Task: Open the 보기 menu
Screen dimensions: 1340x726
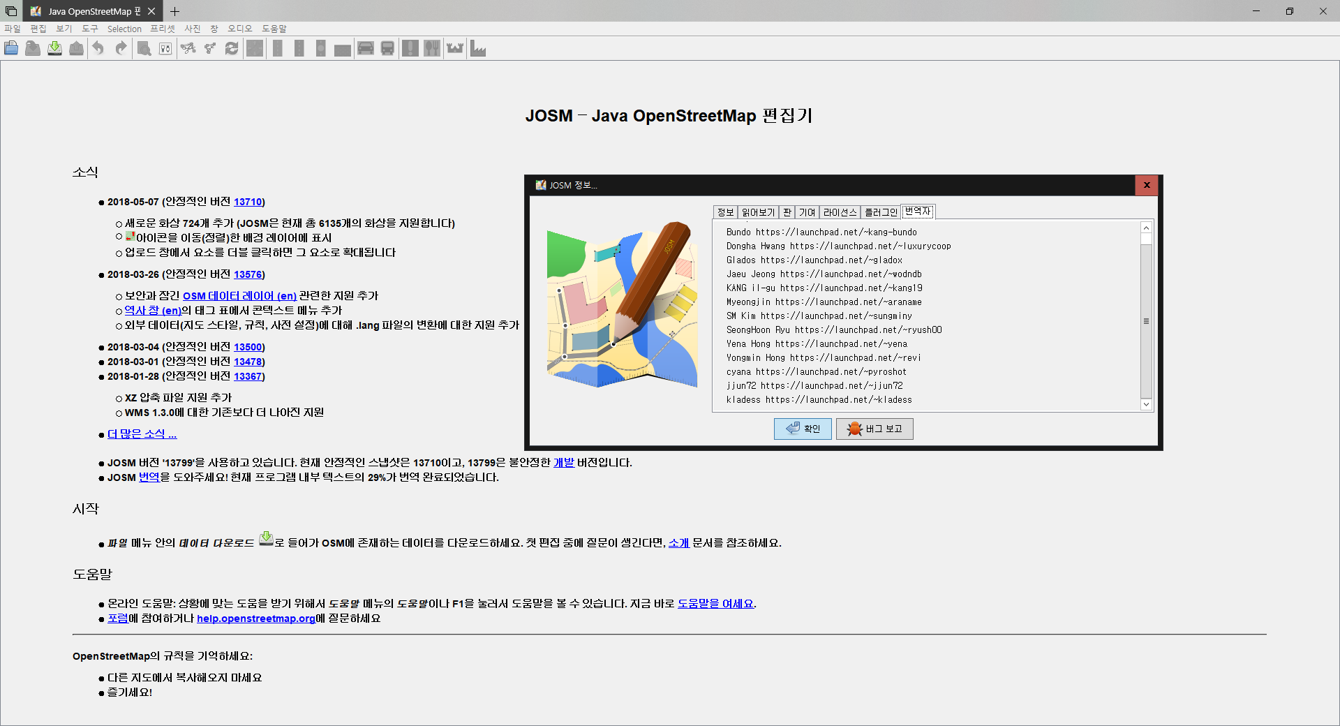Action: (x=64, y=29)
